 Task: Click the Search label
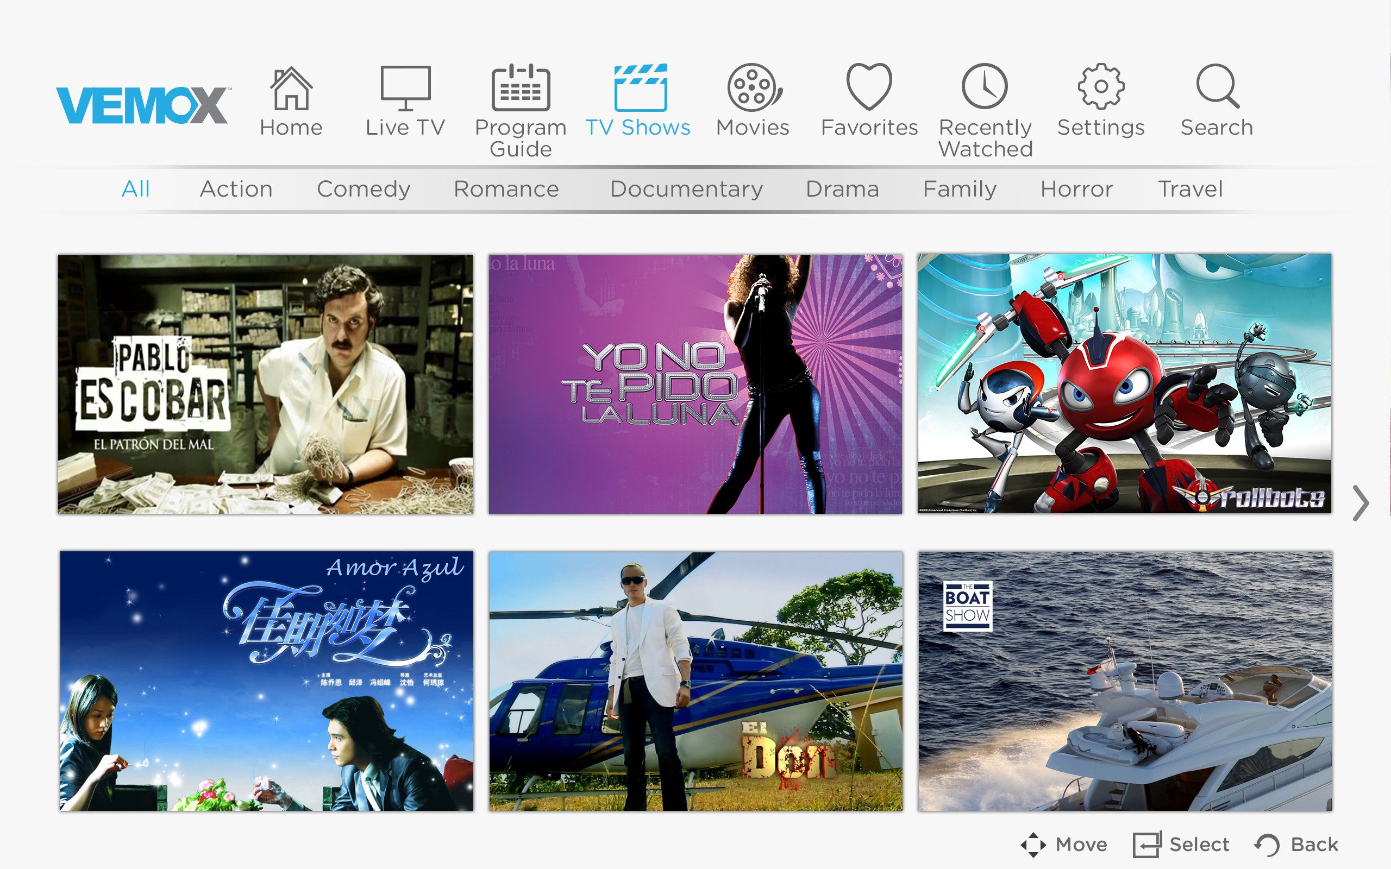point(1217,128)
